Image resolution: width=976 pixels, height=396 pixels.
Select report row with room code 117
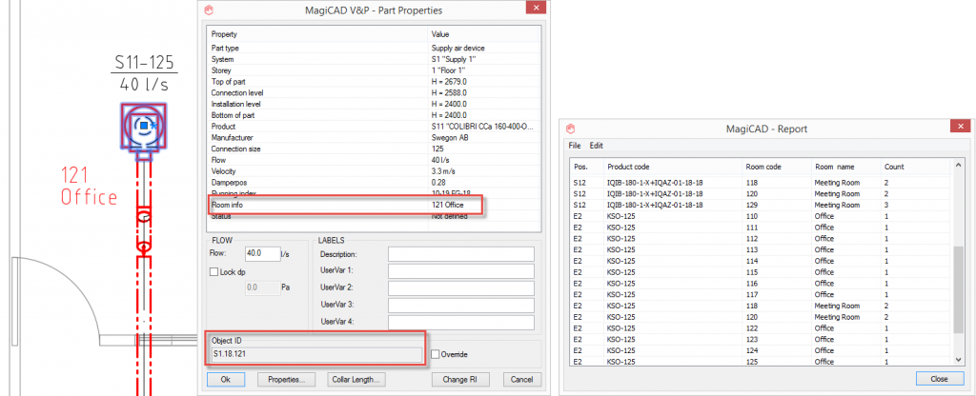click(761, 295)
